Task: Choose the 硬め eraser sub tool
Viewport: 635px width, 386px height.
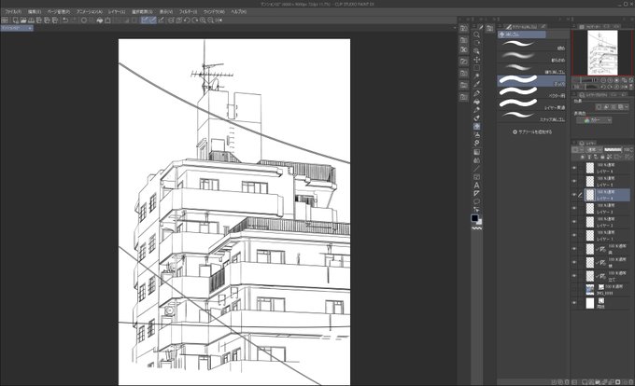Action: (x=531, y=45)
